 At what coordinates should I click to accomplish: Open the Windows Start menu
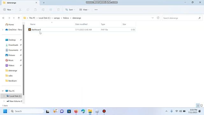coord(5,111)
